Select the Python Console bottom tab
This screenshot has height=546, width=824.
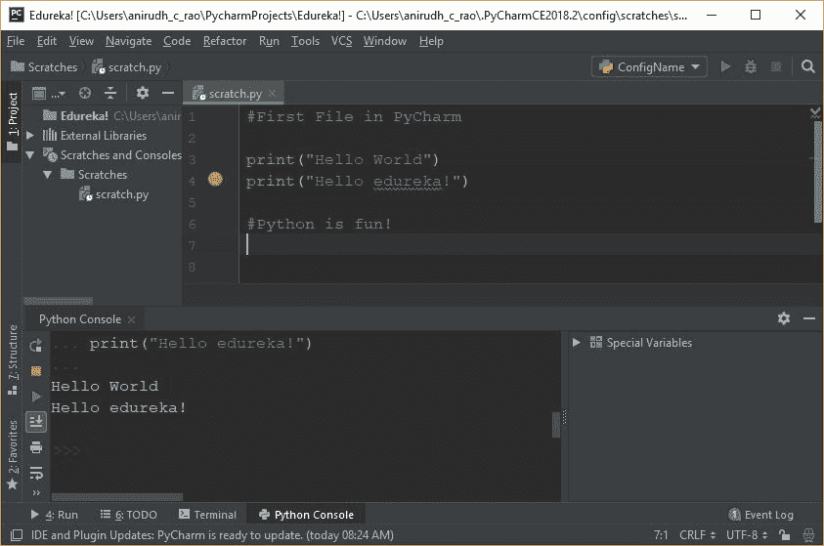tap(306, 515)
